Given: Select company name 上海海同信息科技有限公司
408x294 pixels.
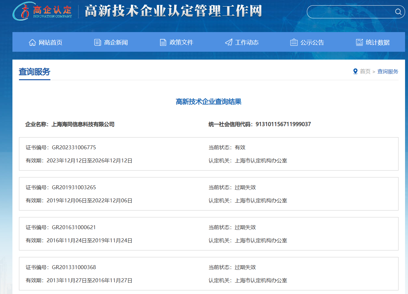Looking at the screenshot, I should pyautogui.click(x=83, y=124).
